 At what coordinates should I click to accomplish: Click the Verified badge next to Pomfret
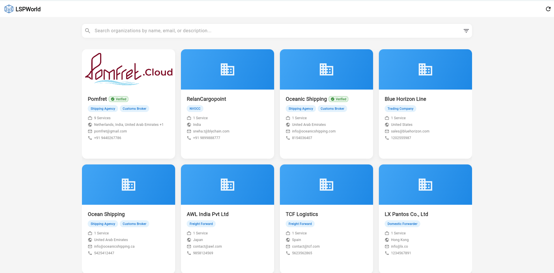pyautogui.click(x=118, y=99)
